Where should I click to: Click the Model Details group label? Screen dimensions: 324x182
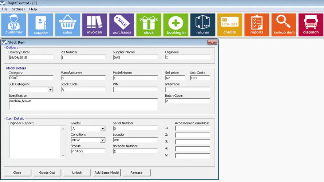[16, 68]
